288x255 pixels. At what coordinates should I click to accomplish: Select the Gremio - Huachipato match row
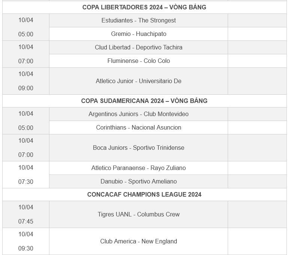(139, 34)
